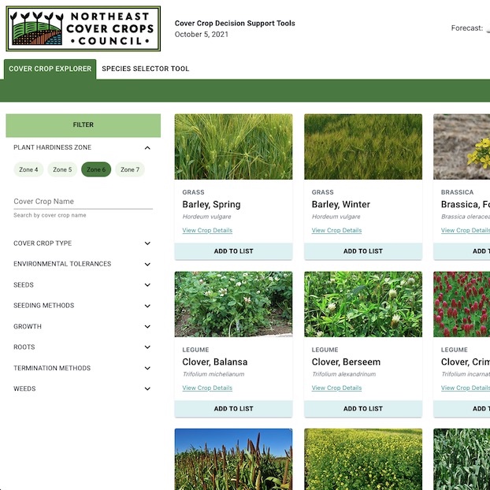The image size is (490, 490).
Task: Open the Species Selector Tool tab
Action: coord(145,69)
